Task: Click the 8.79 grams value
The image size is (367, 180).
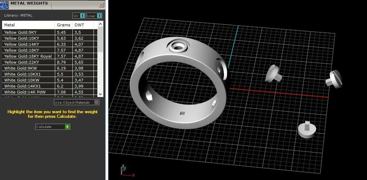Action: (x=61, y=62)
